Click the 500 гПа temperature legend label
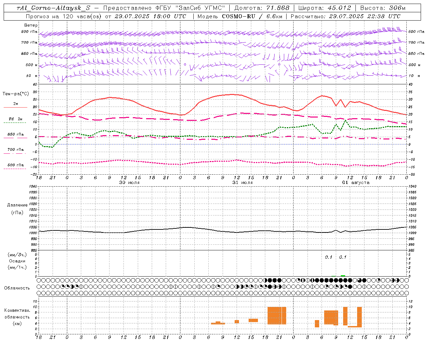Screen dimensions: 426x340 (16, 165)
